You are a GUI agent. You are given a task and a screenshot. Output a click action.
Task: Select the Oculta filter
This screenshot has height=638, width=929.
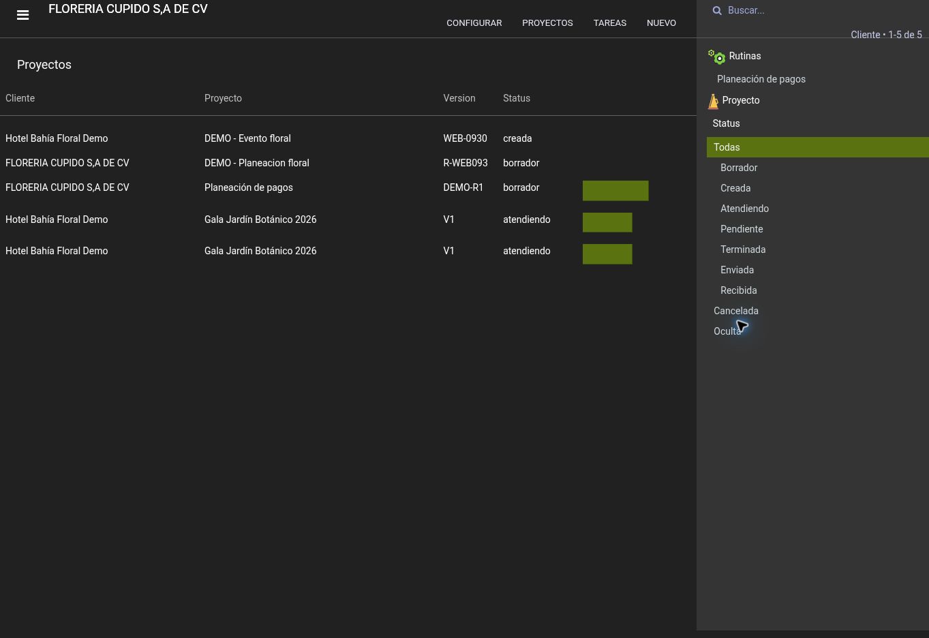point(727,331)
